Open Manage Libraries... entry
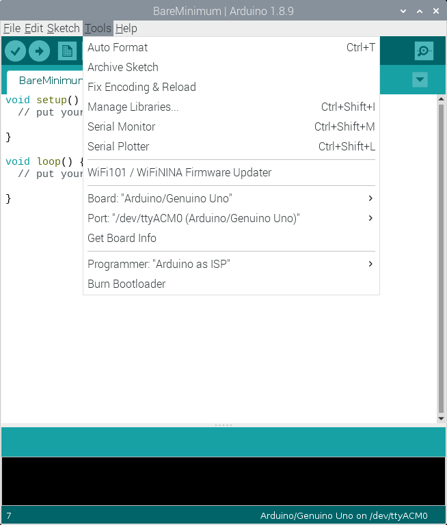 coord(231,107)
